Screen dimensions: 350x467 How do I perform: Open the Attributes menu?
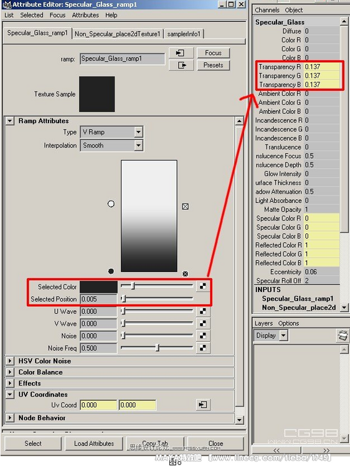(x=85, y=15)
